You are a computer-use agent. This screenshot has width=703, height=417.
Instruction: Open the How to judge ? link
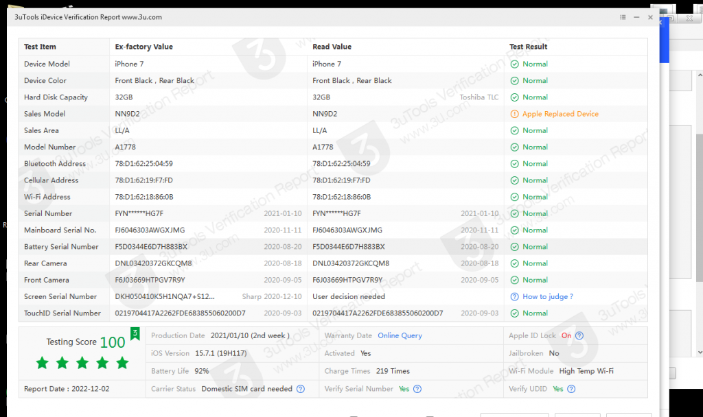pos(548,296)
